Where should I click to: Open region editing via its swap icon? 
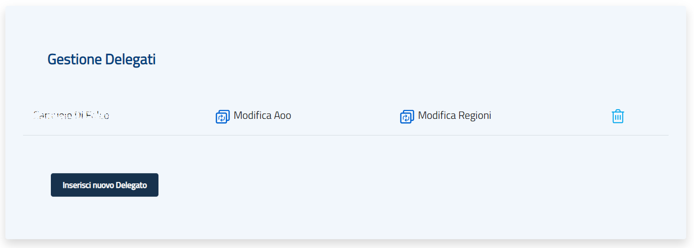pos(407,116)
